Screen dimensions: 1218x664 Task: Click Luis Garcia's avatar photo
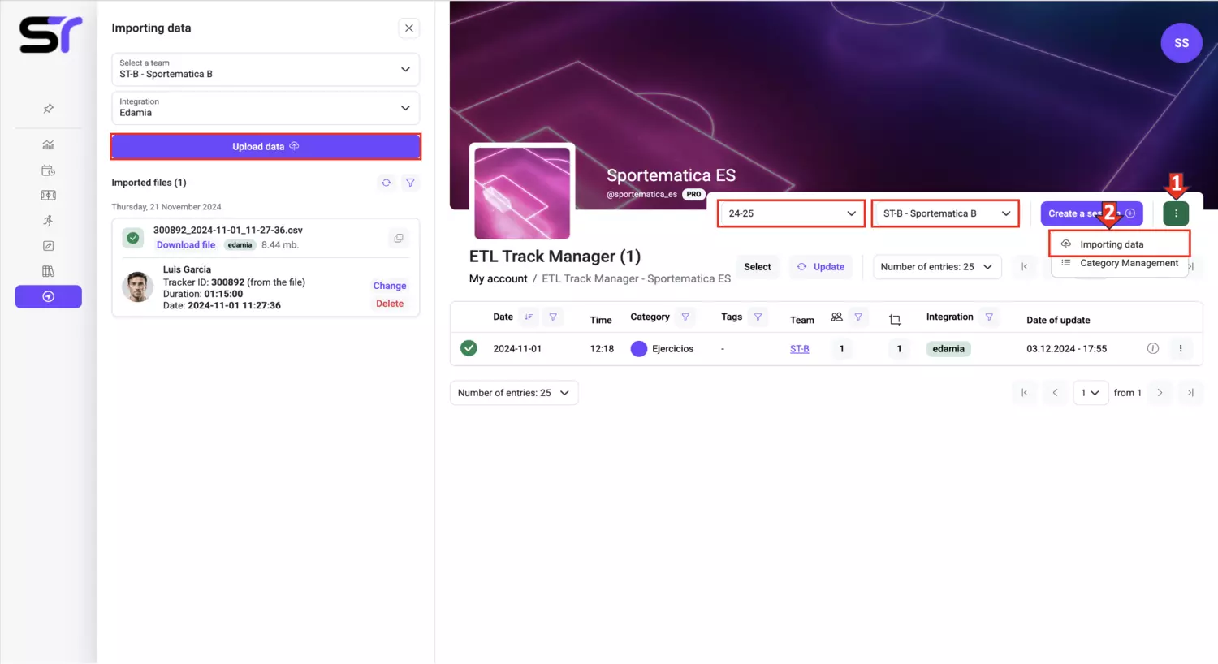tap(137, 287)
